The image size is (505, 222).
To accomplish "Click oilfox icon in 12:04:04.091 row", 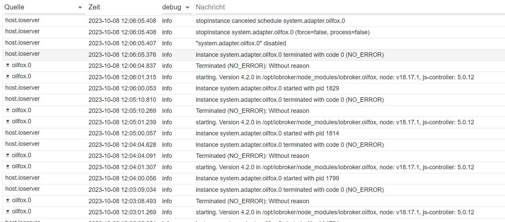I will pyautogui.click(x=8, y=156).
